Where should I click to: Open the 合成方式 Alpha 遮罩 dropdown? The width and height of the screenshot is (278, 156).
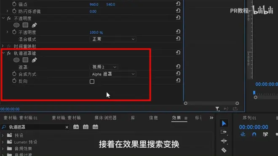click(113, 74)
